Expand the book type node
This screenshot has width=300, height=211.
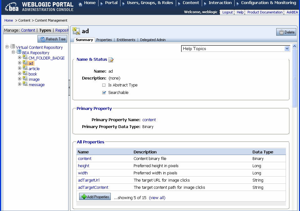point(19,73)
